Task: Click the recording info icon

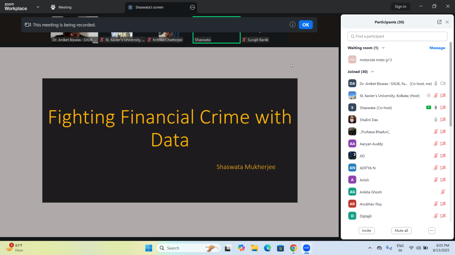Action: coord(292,25)
